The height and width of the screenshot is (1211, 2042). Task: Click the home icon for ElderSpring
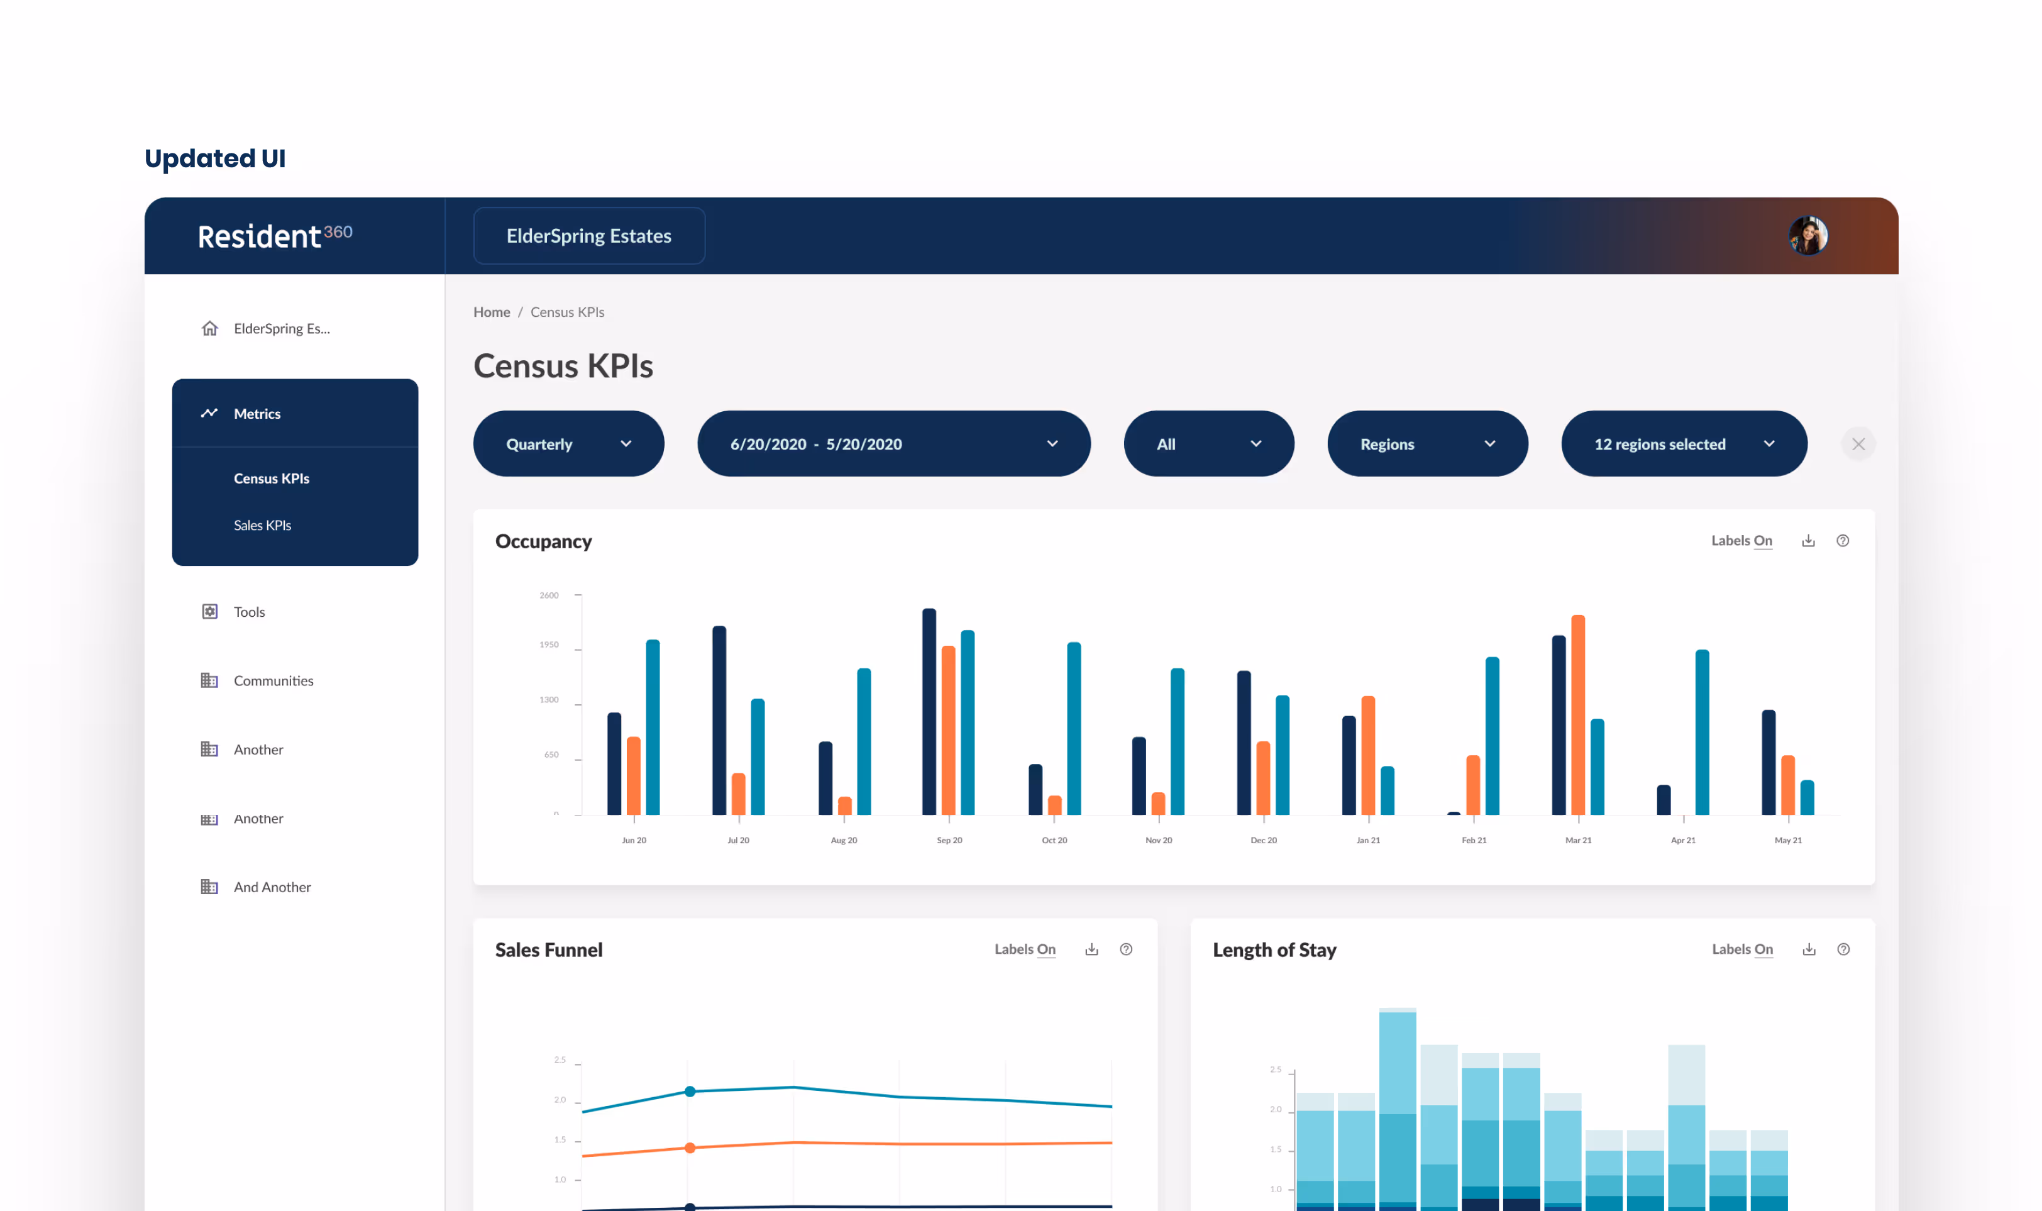[x=209, y=329]
